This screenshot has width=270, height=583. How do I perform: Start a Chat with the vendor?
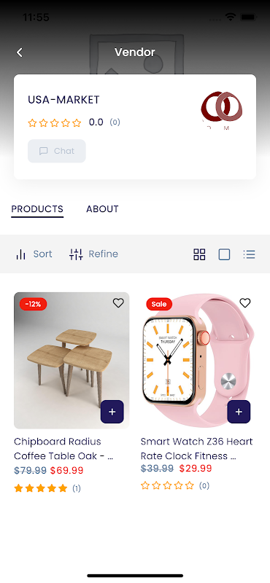point(57,151)
